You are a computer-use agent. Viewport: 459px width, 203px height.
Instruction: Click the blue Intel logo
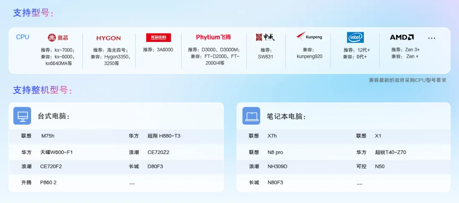(x=355, y=38)
